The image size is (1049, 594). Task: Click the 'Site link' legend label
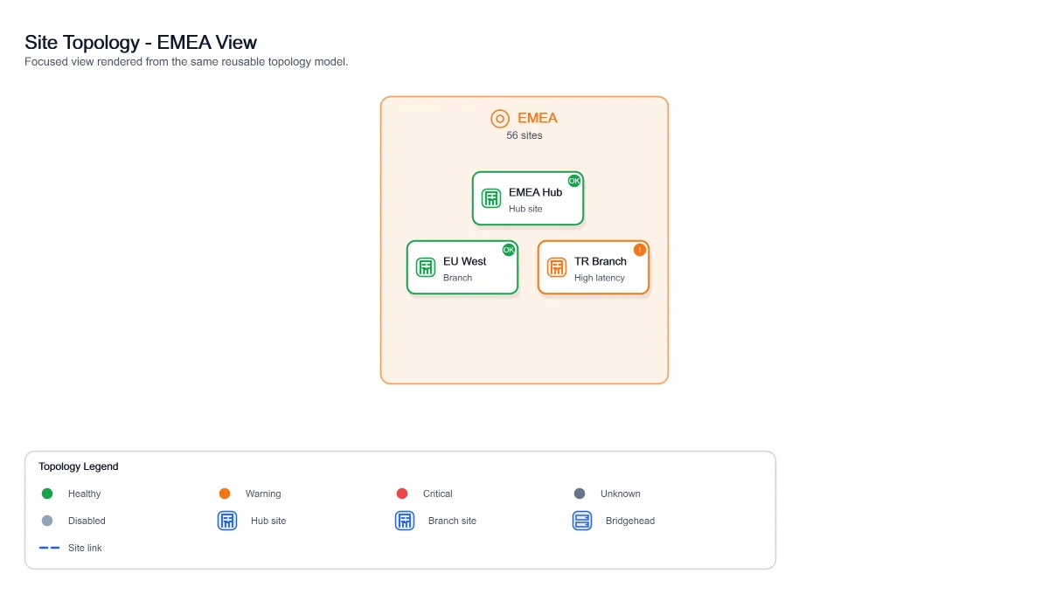[85, 548]
